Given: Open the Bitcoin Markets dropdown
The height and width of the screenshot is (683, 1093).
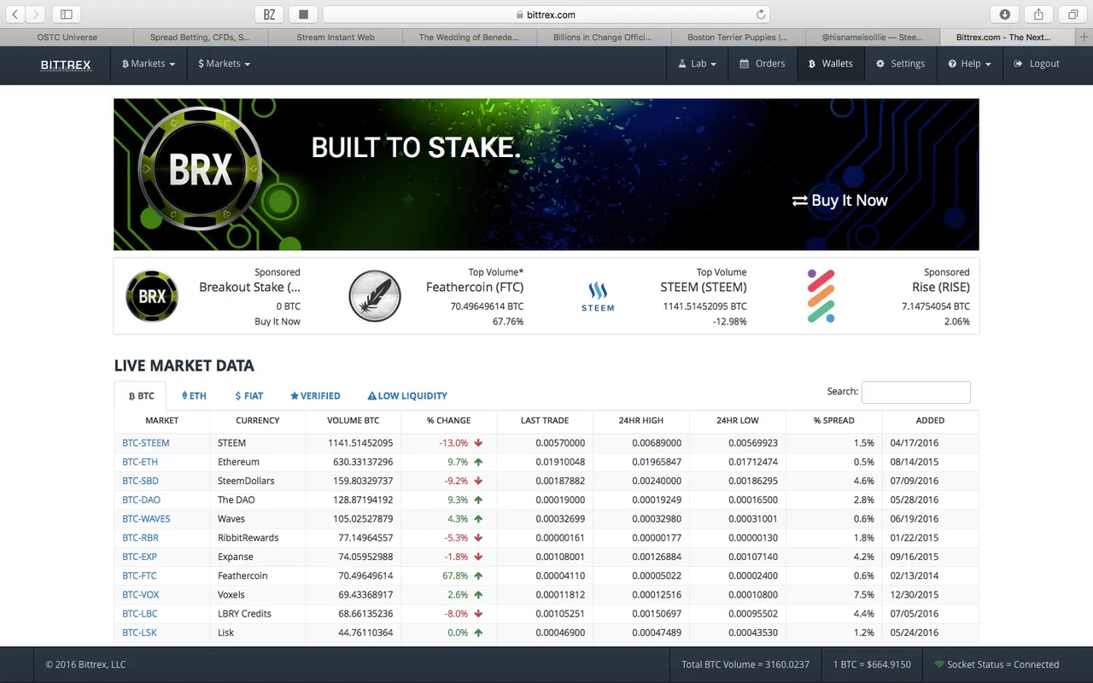Looking at the screenshot, I should (x=149, y=64).
